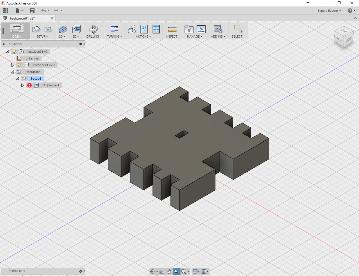Open the ADD-INS dropdown menu
This screenshot has width=359, height=276.
pos(218,36)
